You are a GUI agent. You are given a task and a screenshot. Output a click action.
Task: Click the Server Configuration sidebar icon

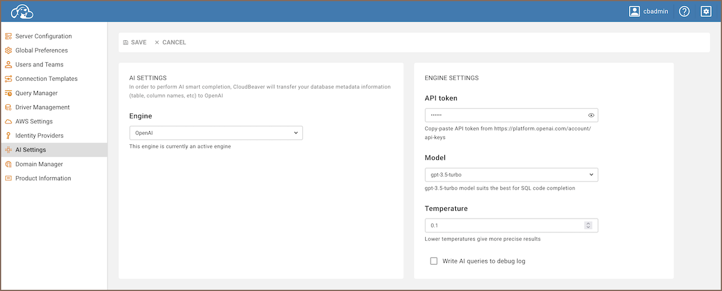click(8, 37)
